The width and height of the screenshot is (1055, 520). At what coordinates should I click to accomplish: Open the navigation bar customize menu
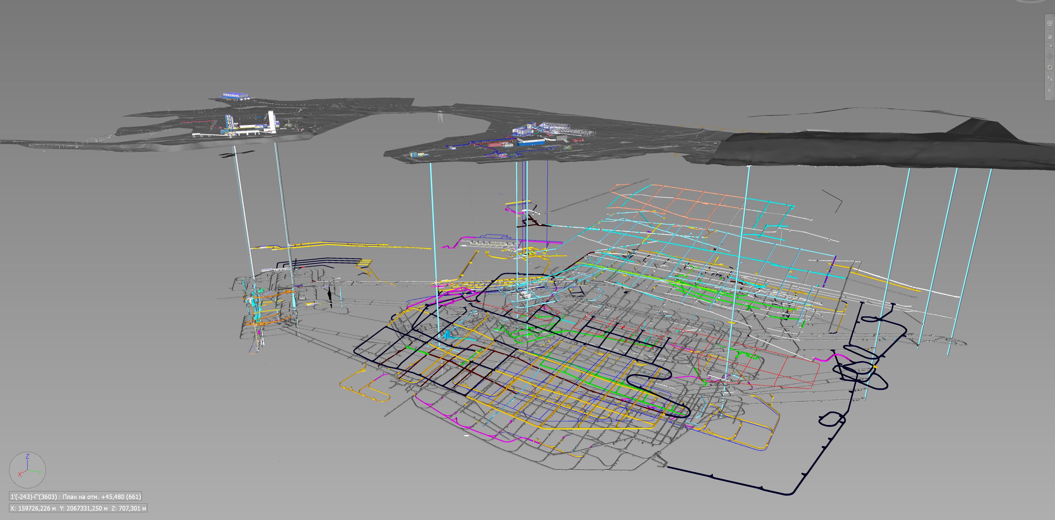[x=1053, y=98]
